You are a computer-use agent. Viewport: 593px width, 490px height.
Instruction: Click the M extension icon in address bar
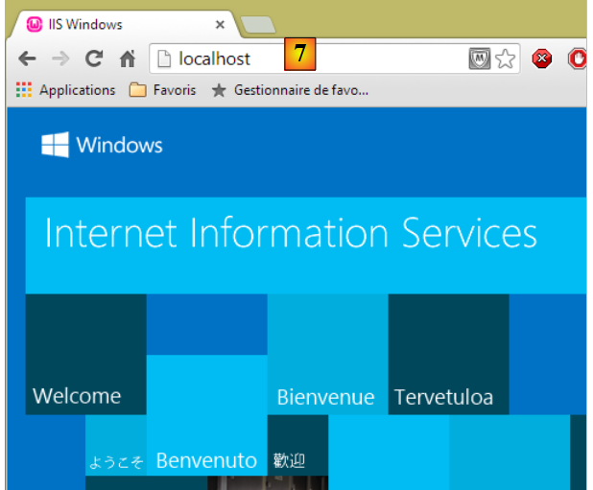pyautogui.click(x=480, y=59)
